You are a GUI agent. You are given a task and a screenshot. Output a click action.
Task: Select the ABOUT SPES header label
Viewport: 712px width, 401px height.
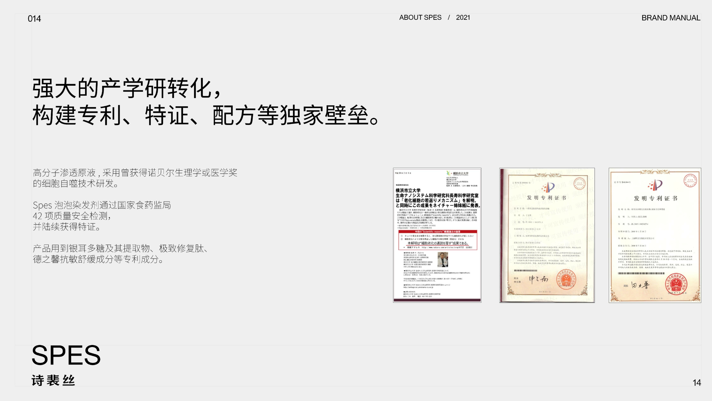click(x=420, y=18)
